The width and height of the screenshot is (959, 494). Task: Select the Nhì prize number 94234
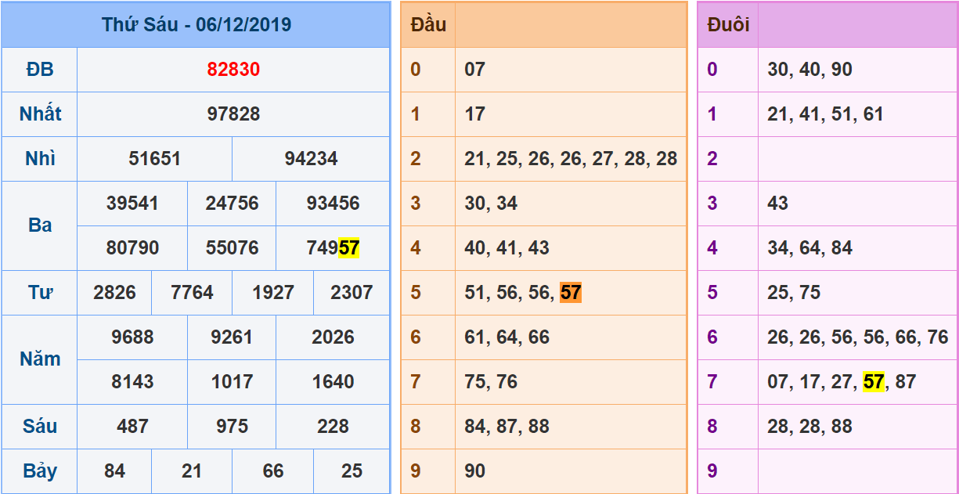click(311, 159)
